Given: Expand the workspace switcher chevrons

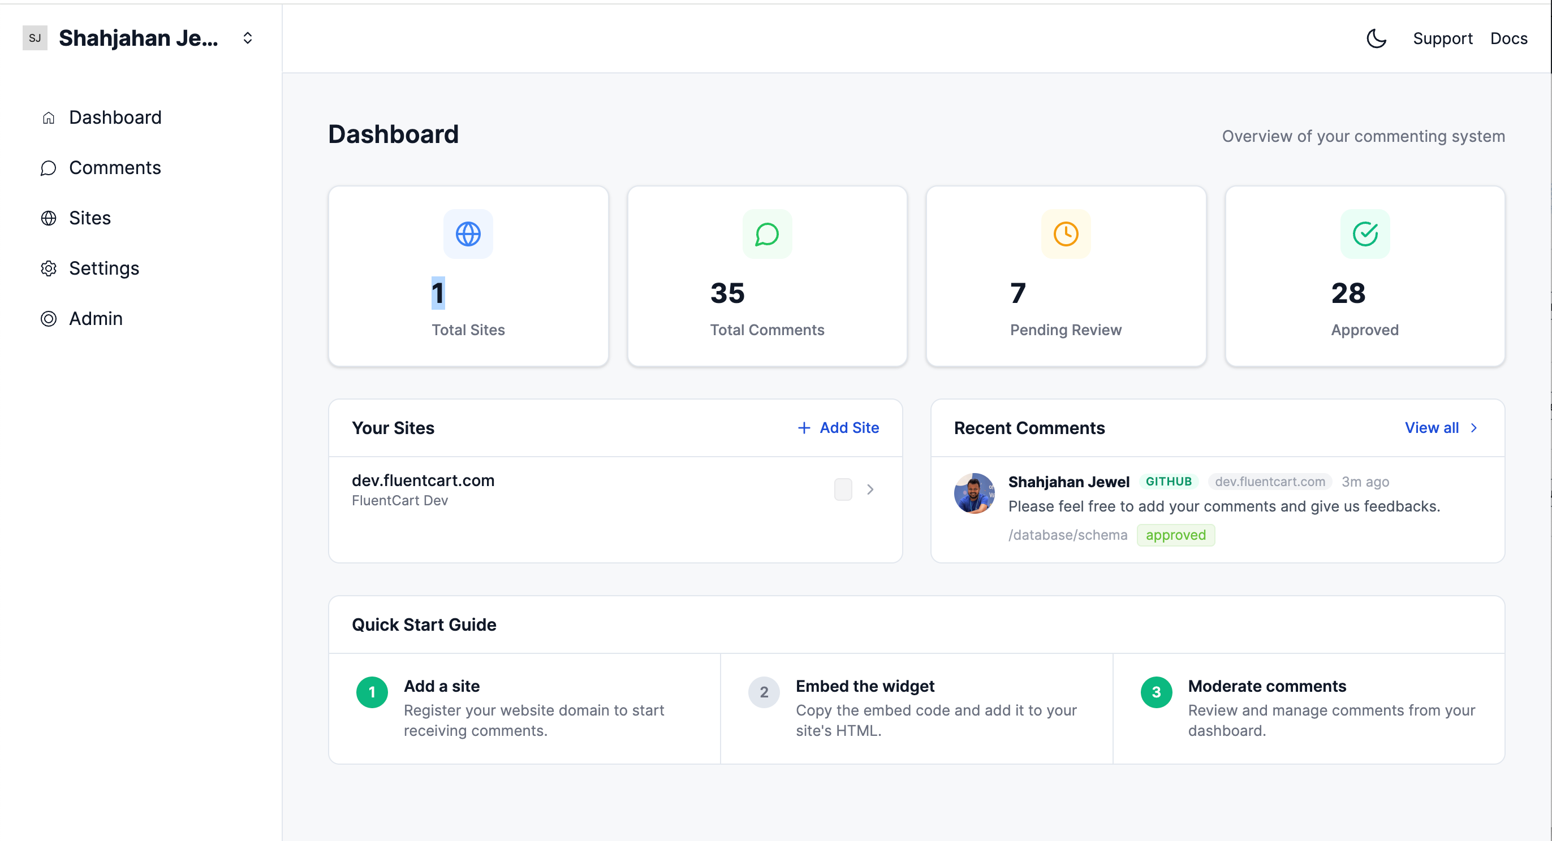Looking at the screenshot, I should click(x=247, y=38).
